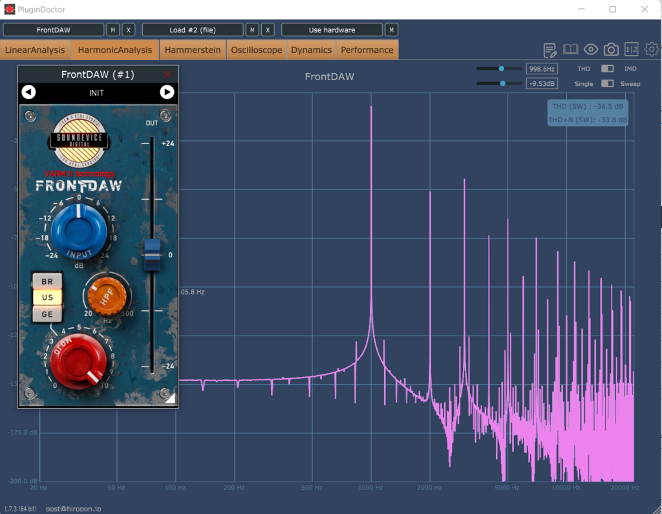Click the PluginDoctor app icon in title bar
The width and height of the screenshot is (662, 514).
[9, 9]
